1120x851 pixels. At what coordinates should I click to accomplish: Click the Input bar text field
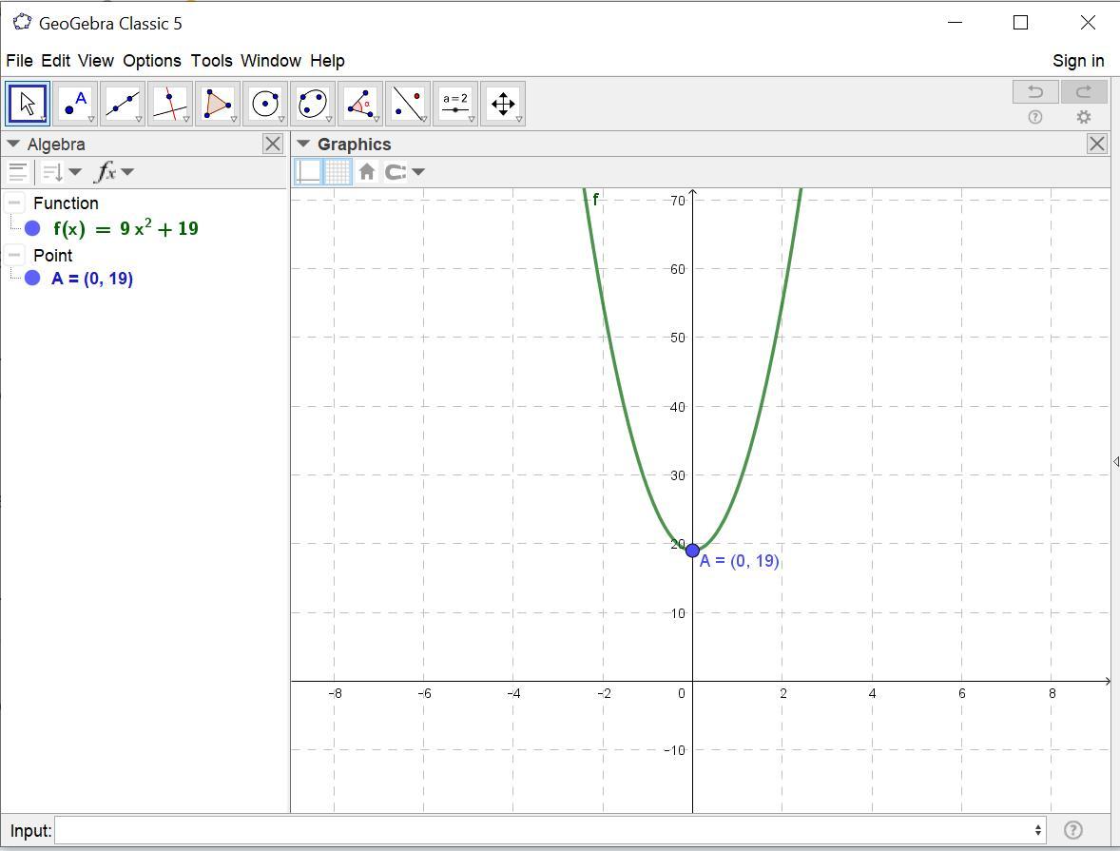547,830
